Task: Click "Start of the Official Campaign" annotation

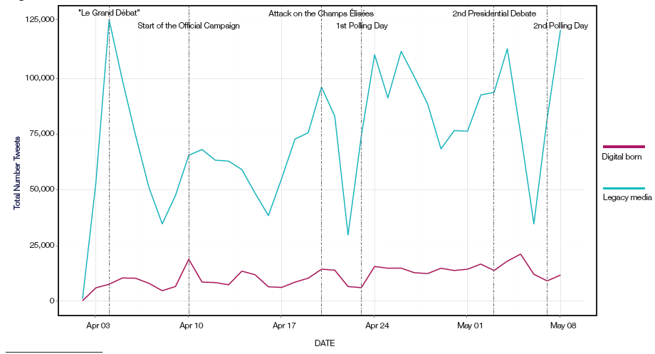Action: coord(188,26)
